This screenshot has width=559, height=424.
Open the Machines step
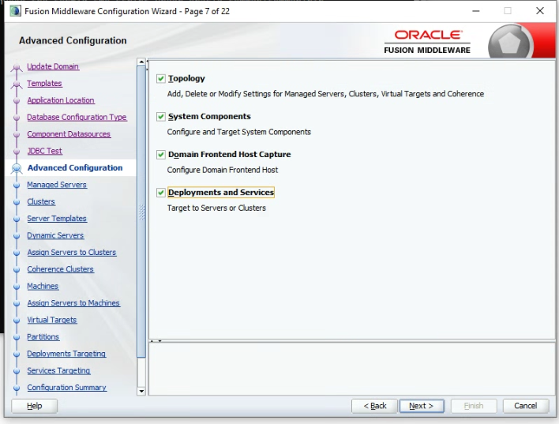point(43,286)
